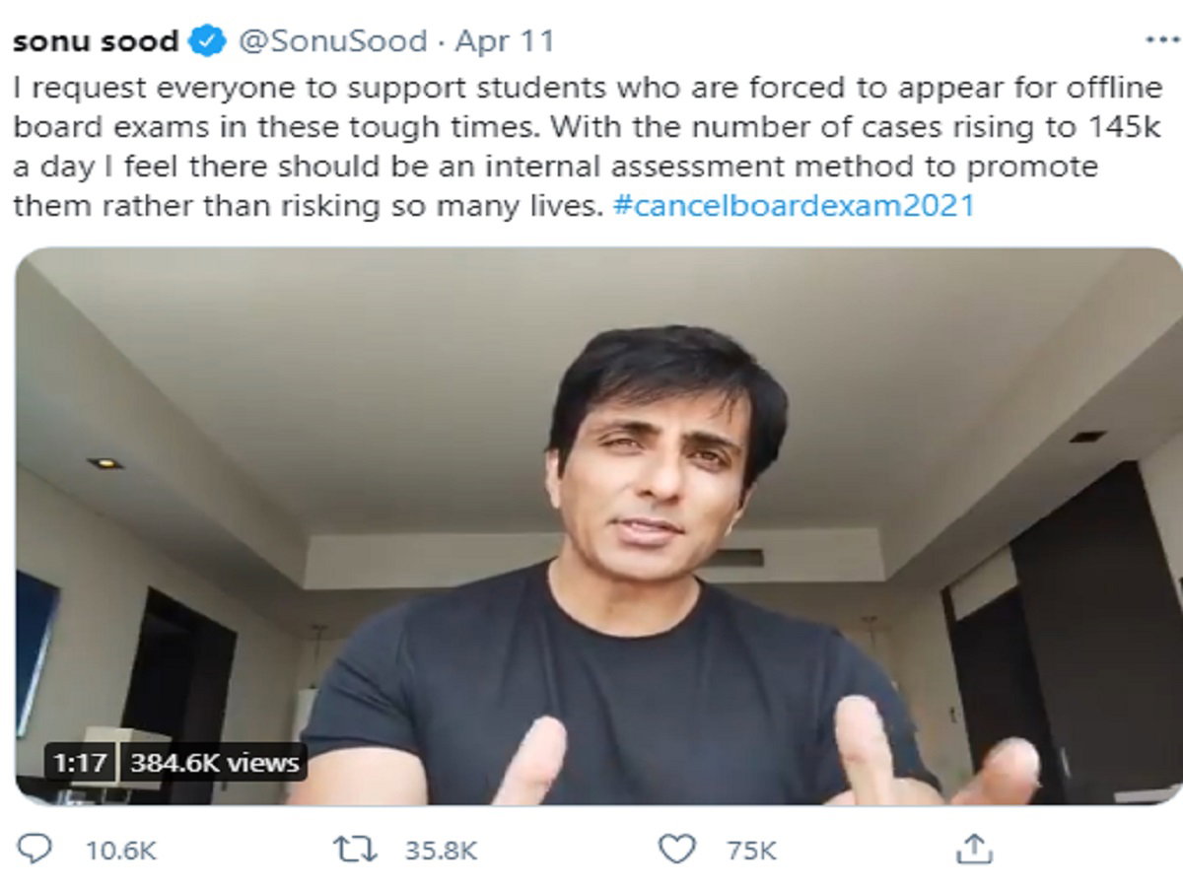Like the tweet with the heart icon

[677, 849]
